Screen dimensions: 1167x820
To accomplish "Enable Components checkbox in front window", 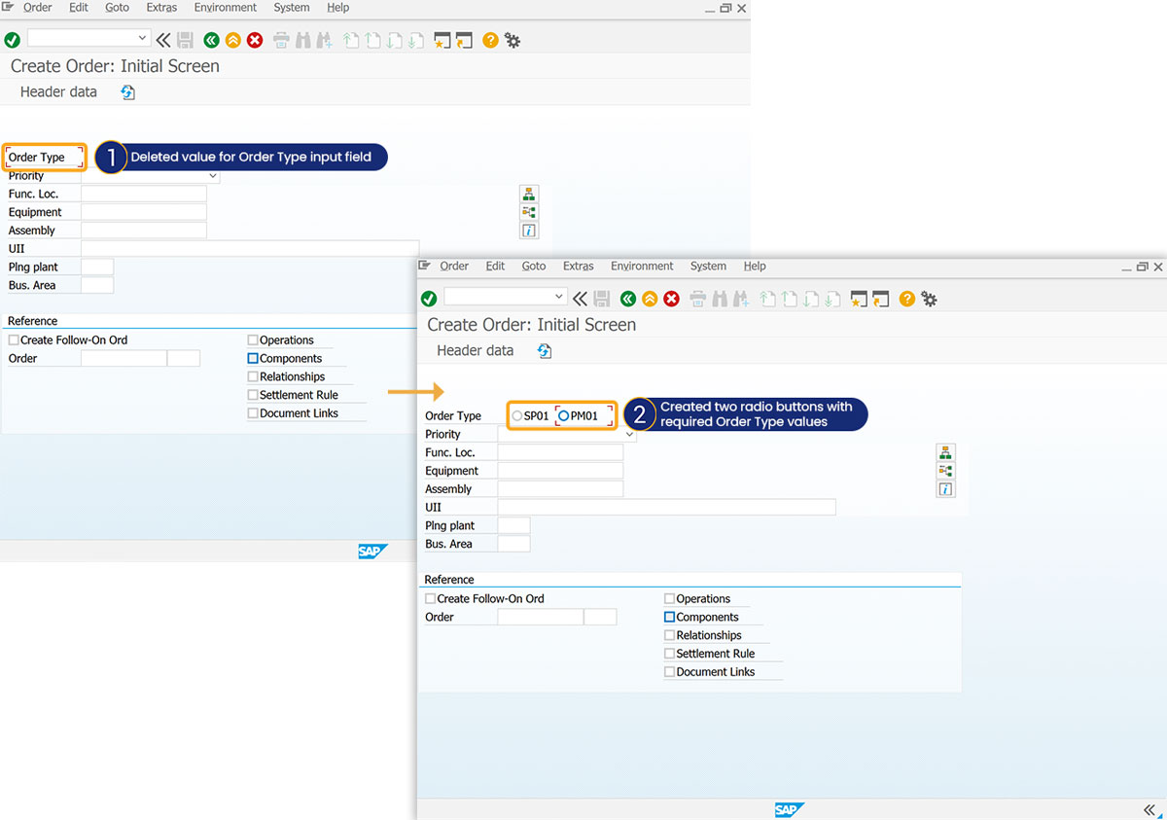I will (669, 618).
